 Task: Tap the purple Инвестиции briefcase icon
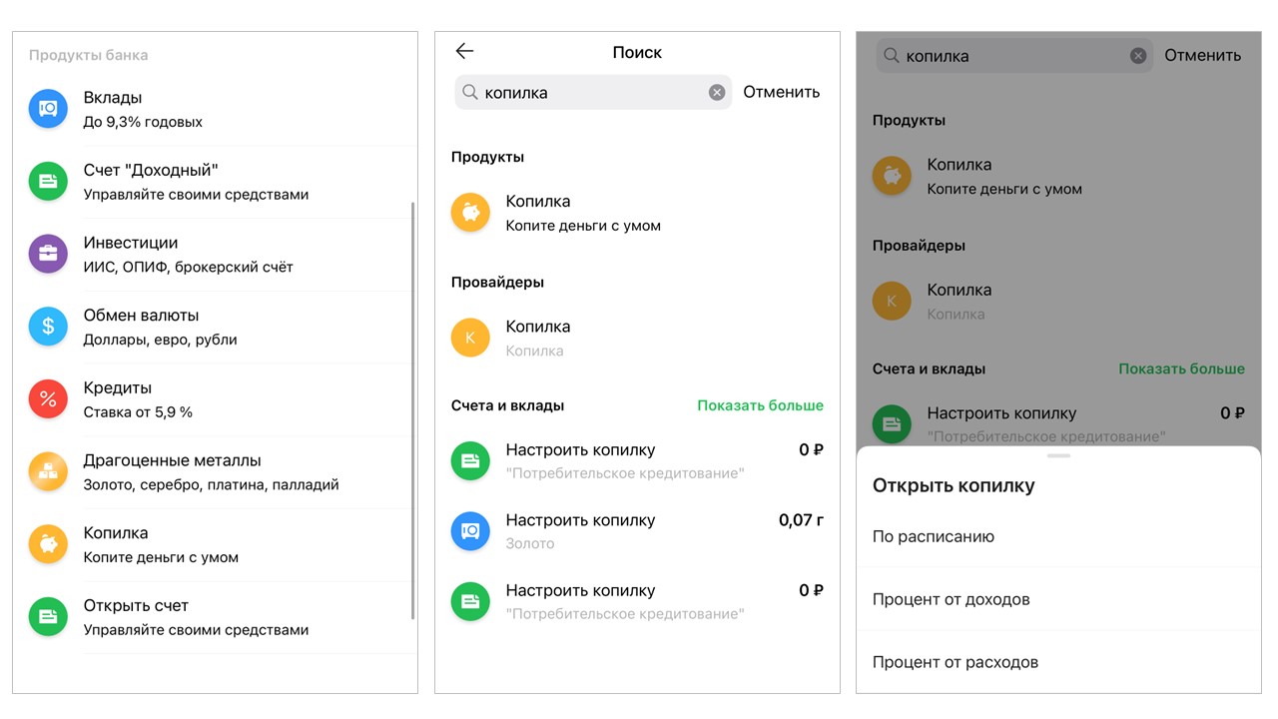[48, 254]
